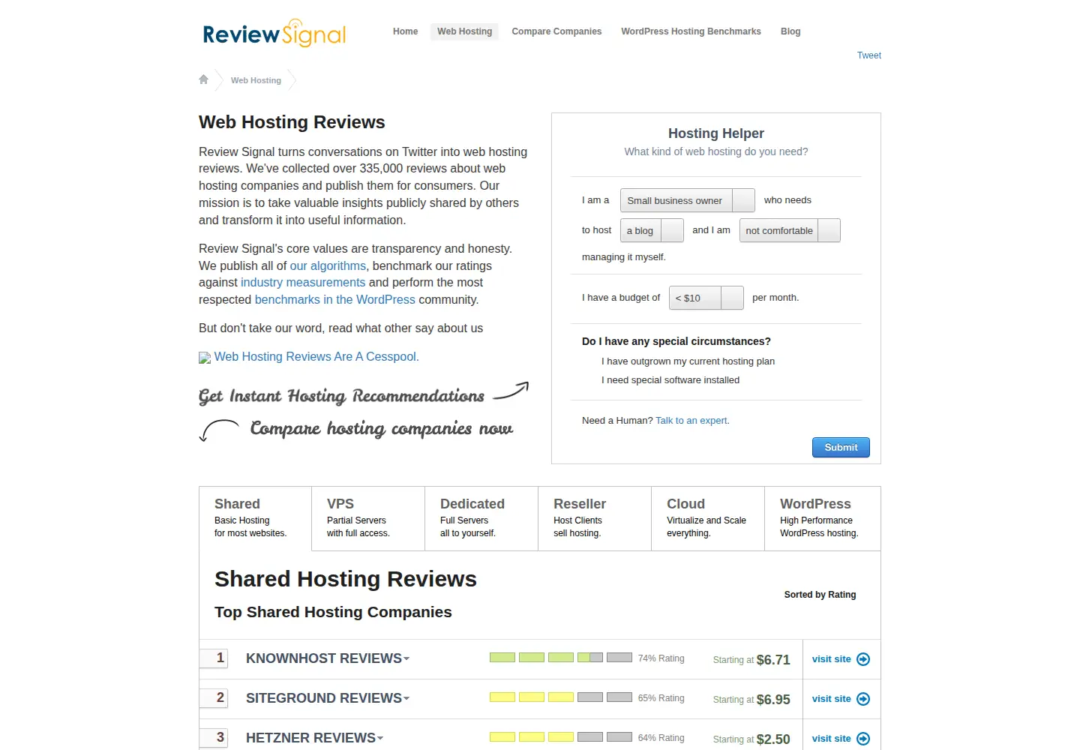Viewport: 1080px width, 750px height.
Task: Click the Review Signal logo
Action: pos(274,33)
